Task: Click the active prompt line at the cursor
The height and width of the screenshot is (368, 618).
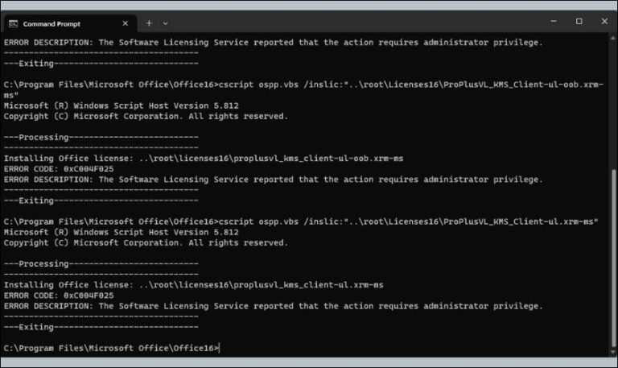Action: [x=112, y=349]
